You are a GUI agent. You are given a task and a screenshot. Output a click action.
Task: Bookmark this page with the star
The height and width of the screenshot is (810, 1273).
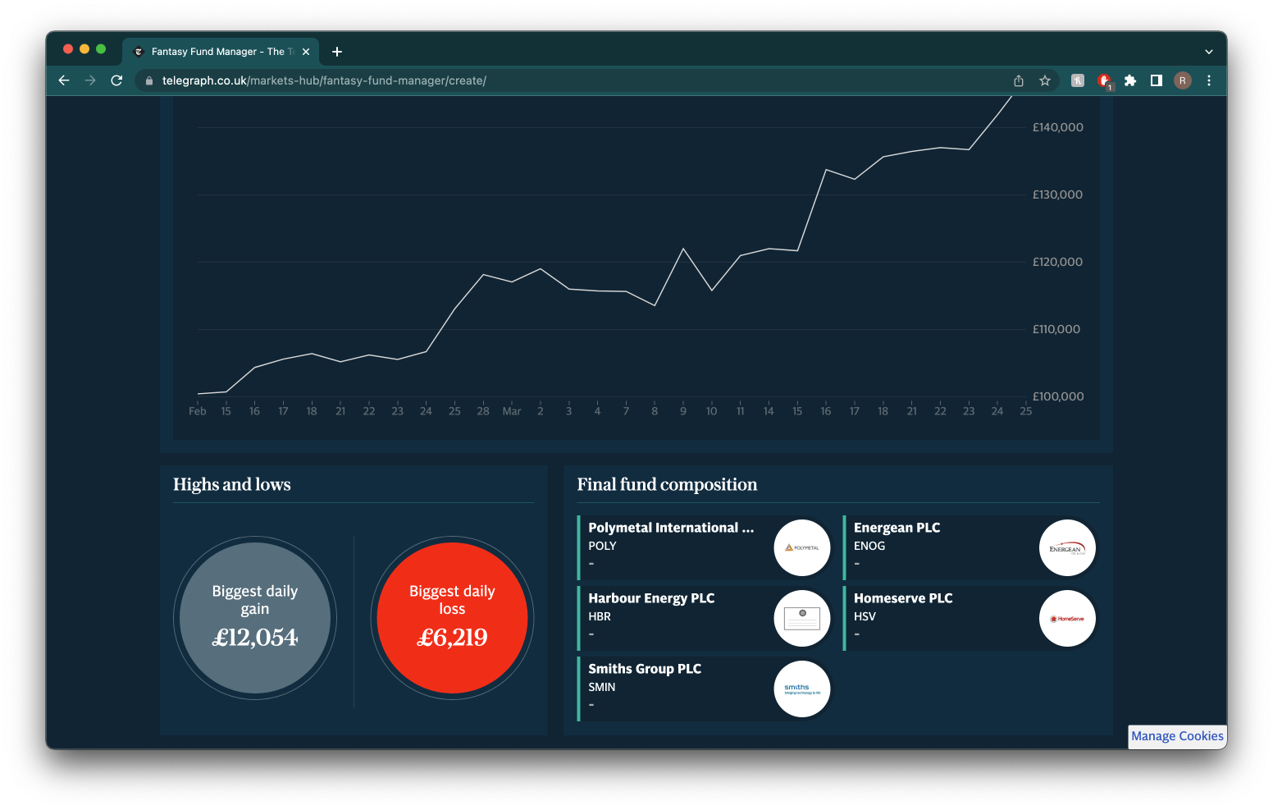1045,80
